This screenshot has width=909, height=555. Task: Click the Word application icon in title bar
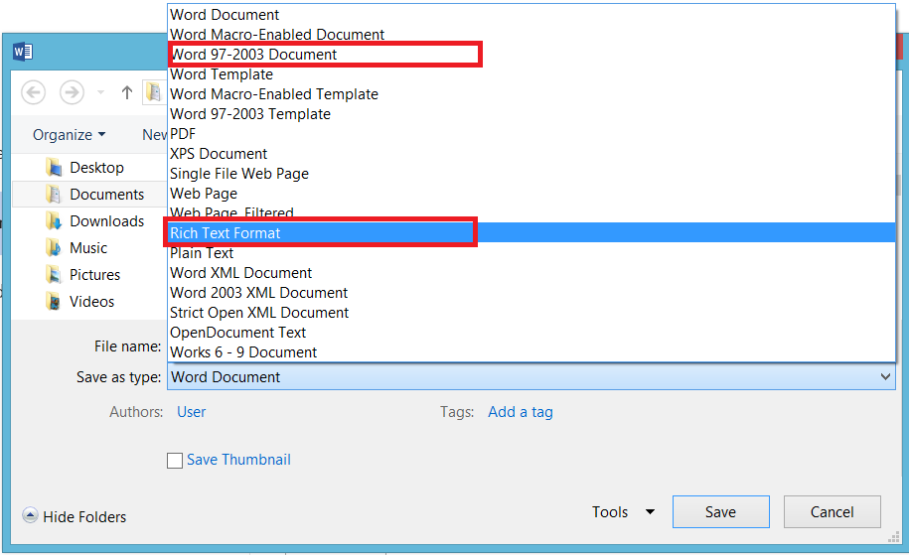click(x=23, y=53)
